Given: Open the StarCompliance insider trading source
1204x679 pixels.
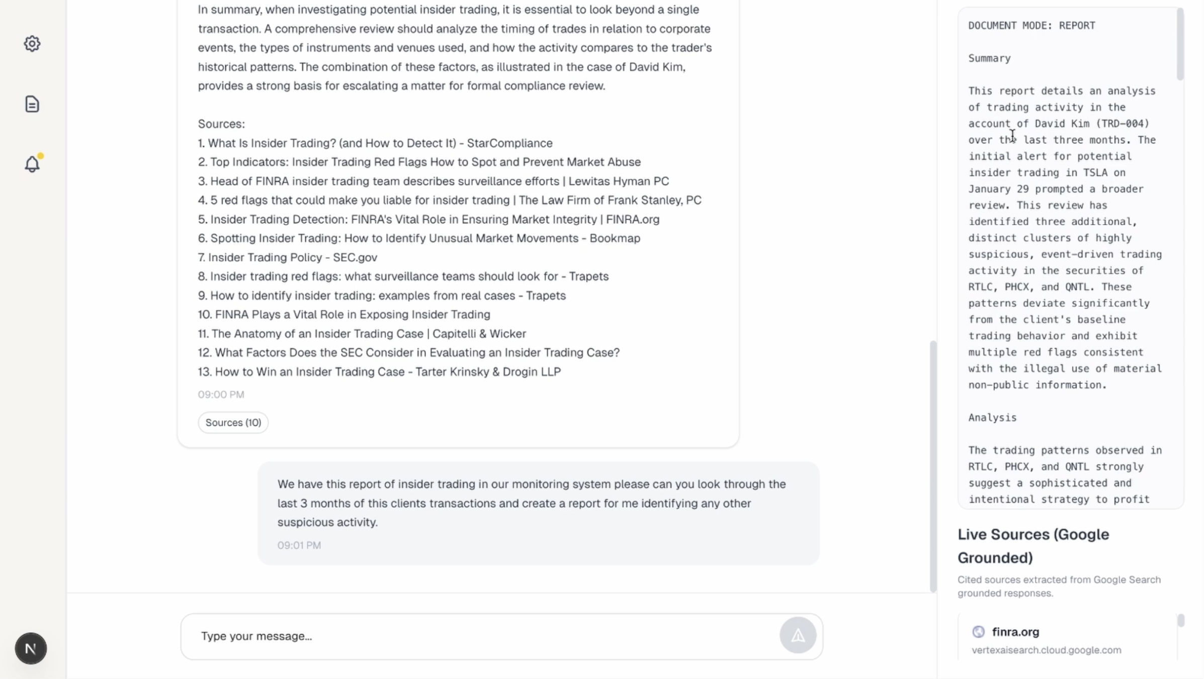Looking at the screenshot, I should 375,143.
